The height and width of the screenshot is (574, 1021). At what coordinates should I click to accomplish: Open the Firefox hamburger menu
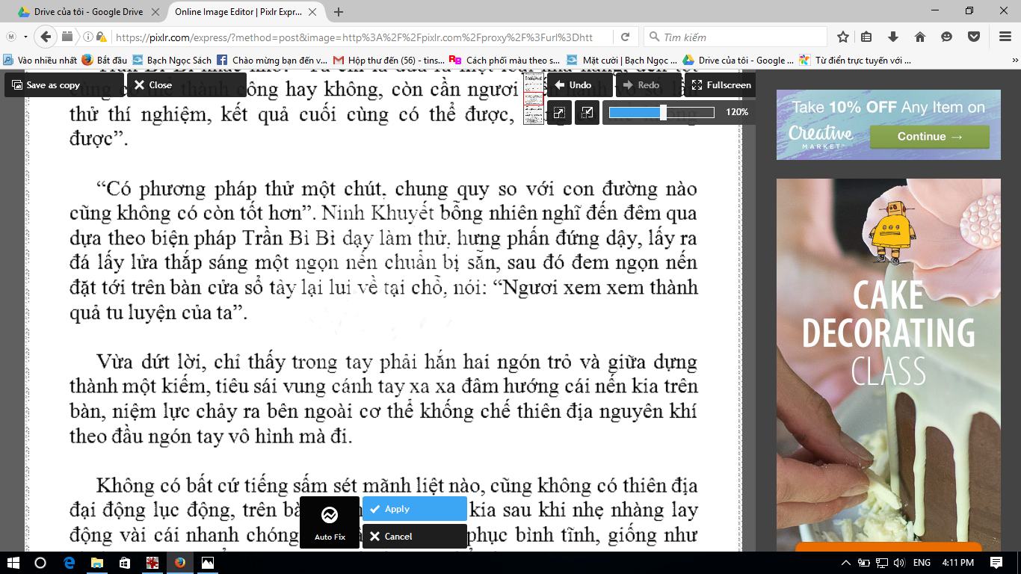1005,37
